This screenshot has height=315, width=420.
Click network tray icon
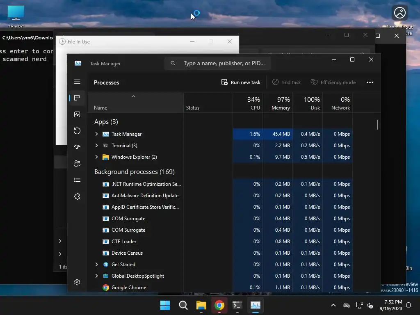(x=359, y=305)
